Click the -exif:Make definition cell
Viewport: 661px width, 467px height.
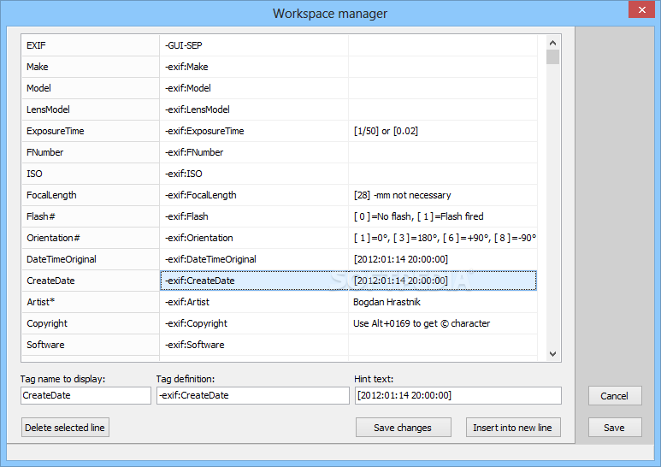pos(254,67)
